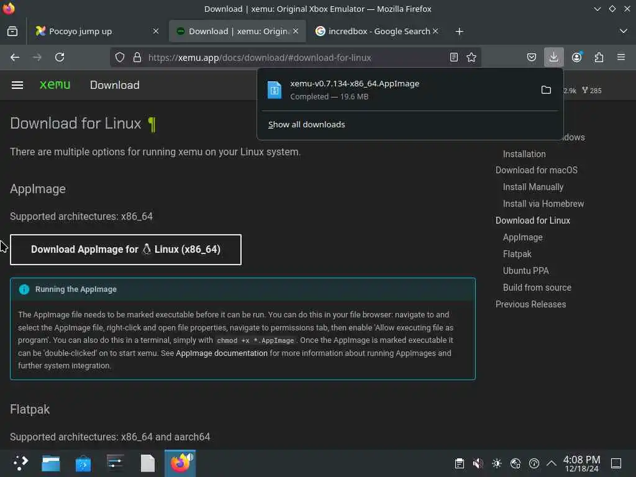Open audio volume tray icon

(478, 463)
